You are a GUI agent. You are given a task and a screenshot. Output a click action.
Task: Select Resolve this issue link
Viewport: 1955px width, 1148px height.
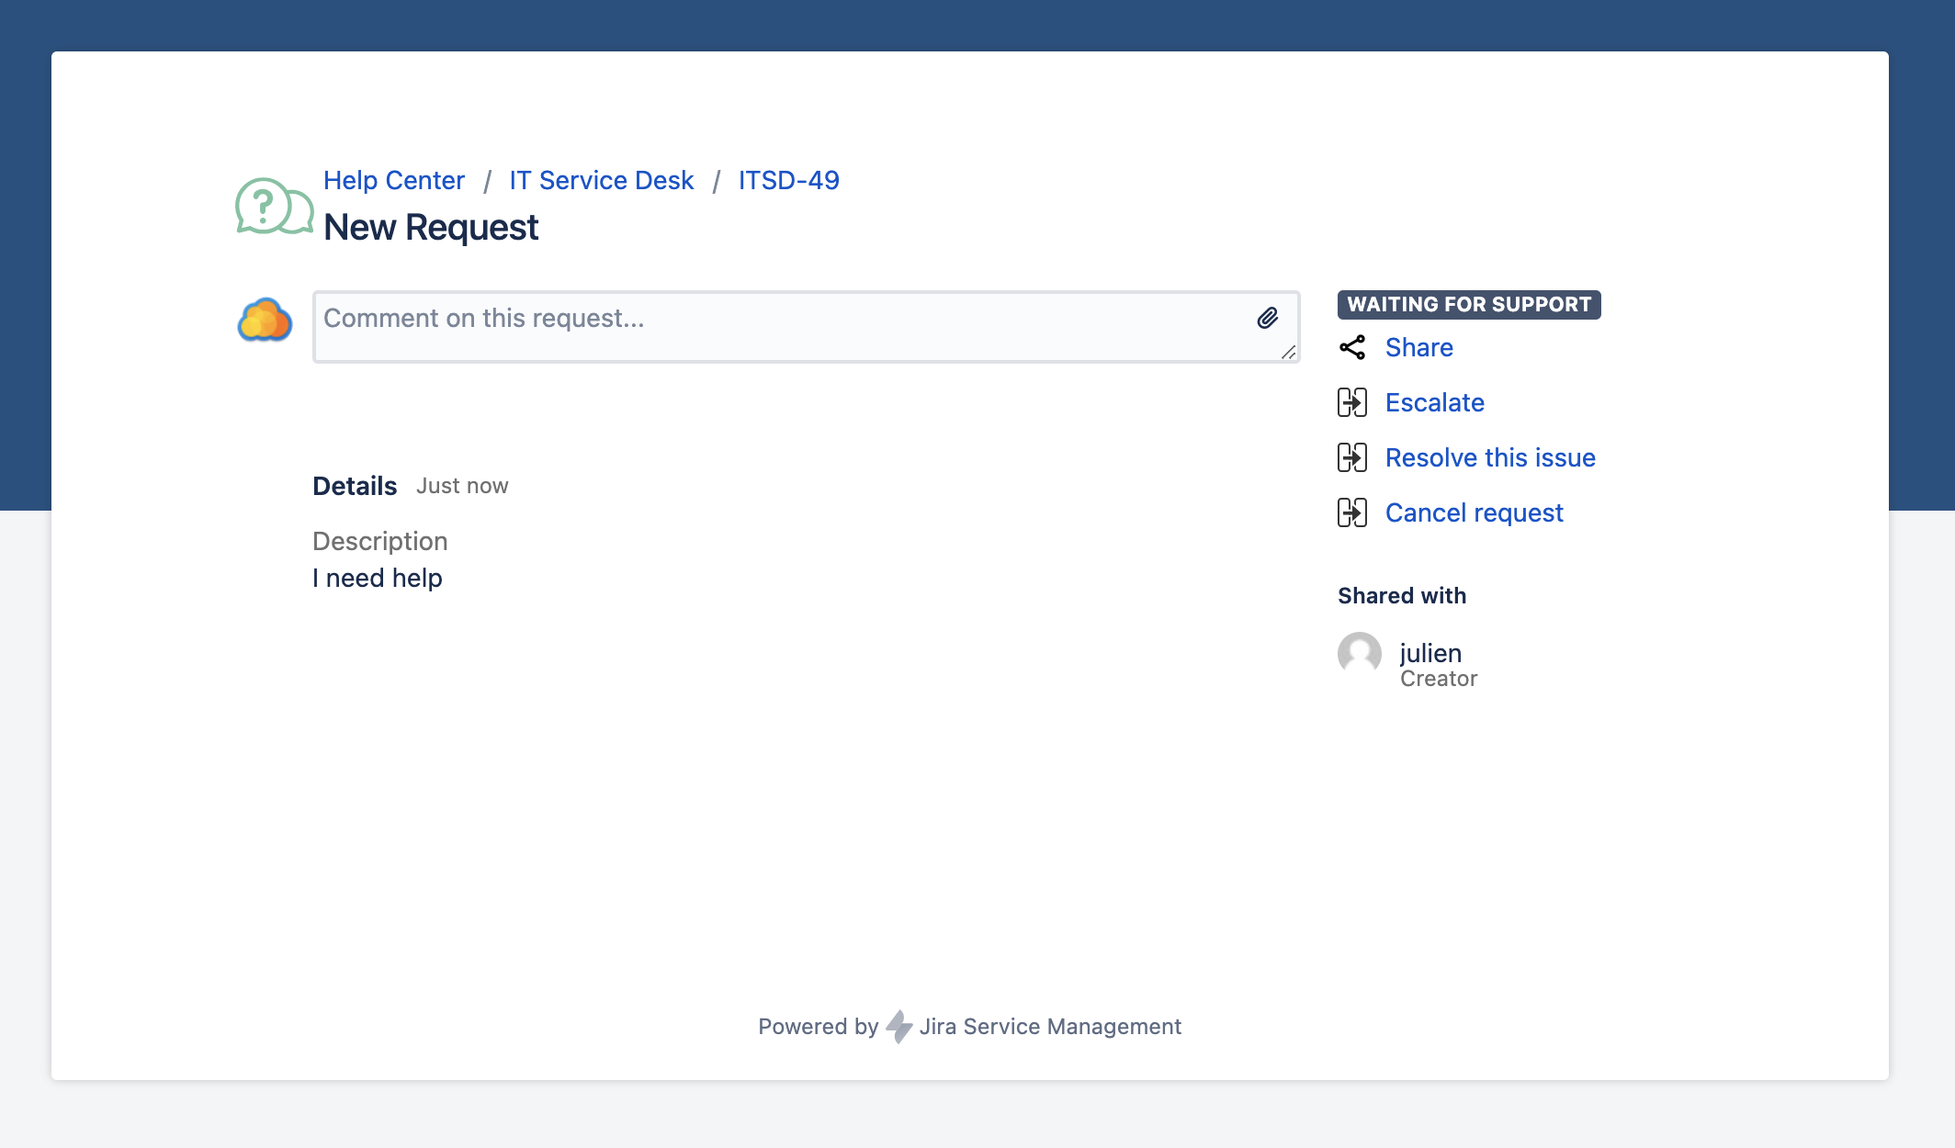click(1489, 457)
